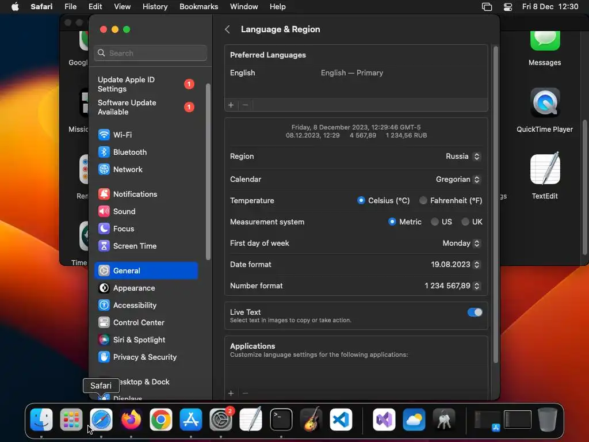Click the settings Search field
The width and height of the screenshot is (589, 442).
(150, 53)
